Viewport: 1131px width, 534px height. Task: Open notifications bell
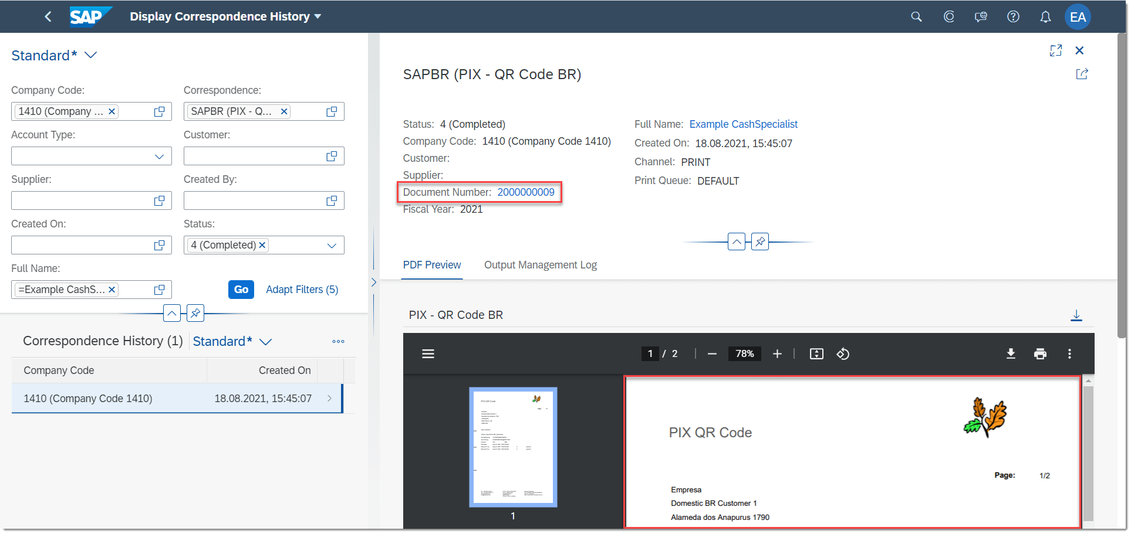tap(1045, 16)
